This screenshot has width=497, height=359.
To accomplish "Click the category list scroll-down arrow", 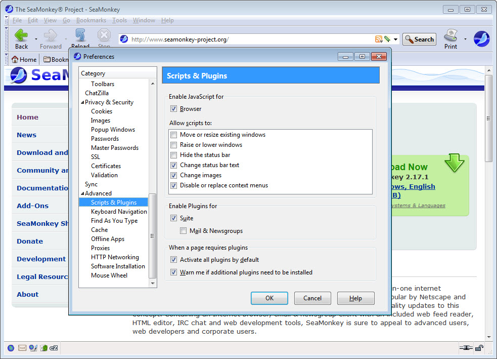I will click(x=153, y=283).
